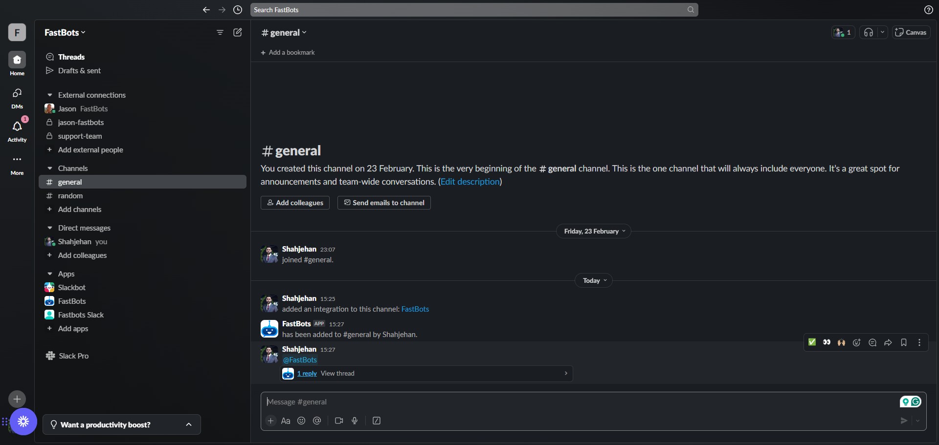The height and width of the screenshot is (445, 939).
Task: Open the #general channel header dropdown
Action: [x=284, y=33]
